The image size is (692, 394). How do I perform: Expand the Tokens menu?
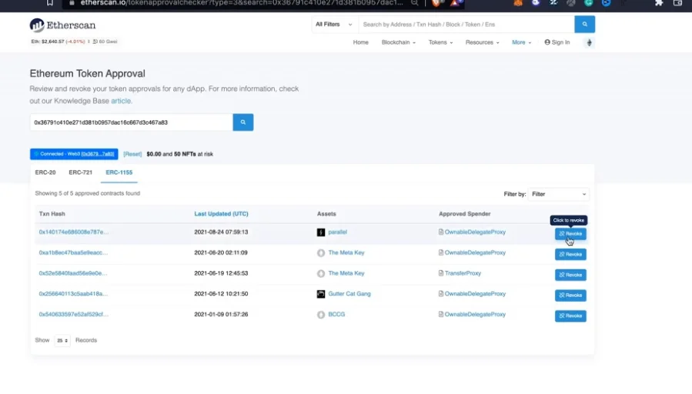coord(440,42)
